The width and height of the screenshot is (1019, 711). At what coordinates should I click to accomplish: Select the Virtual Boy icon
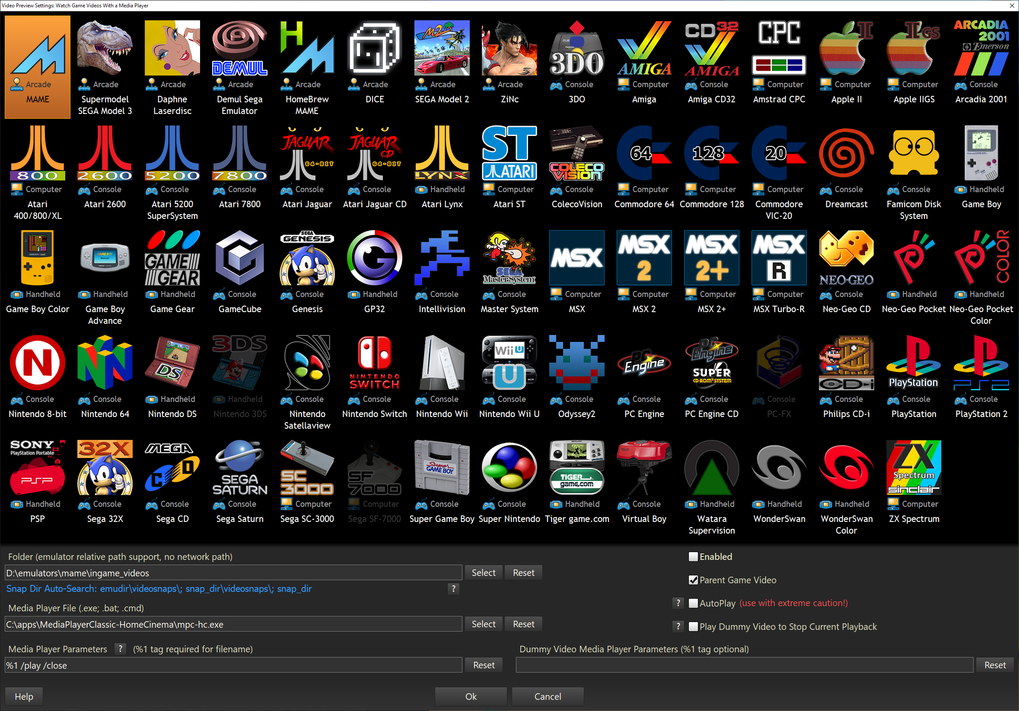tap(643, 468)
